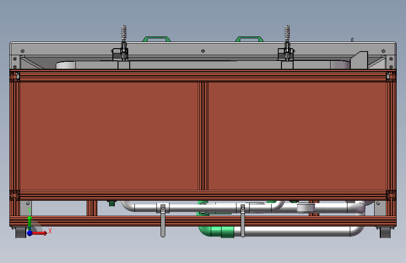Image resolution: width=406 pixels, height=263 pixels.
Task: Select the gray top lid cover
Action: [203, 49]
